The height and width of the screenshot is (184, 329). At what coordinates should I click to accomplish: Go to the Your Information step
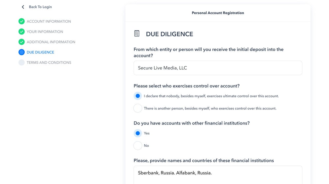(x=45, y=32)
